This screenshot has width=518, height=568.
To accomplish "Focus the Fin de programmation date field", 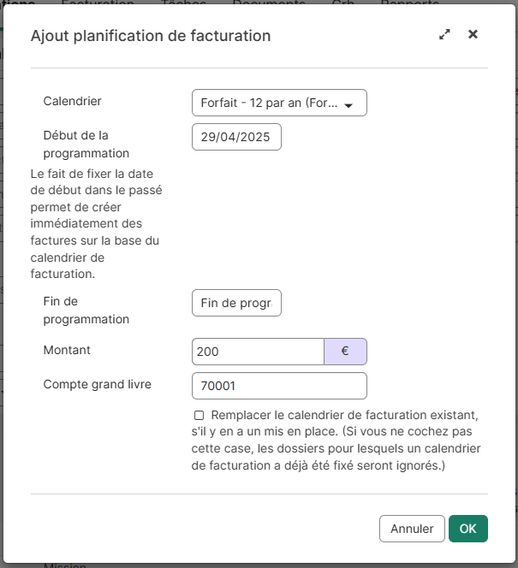I will (x=236, y=303).
